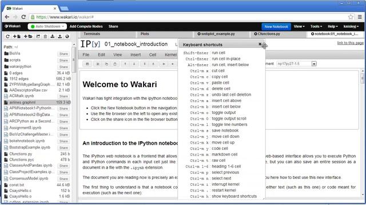Open the kmisleyj user dropdown

pyautogui.click(x=351, y=27)
